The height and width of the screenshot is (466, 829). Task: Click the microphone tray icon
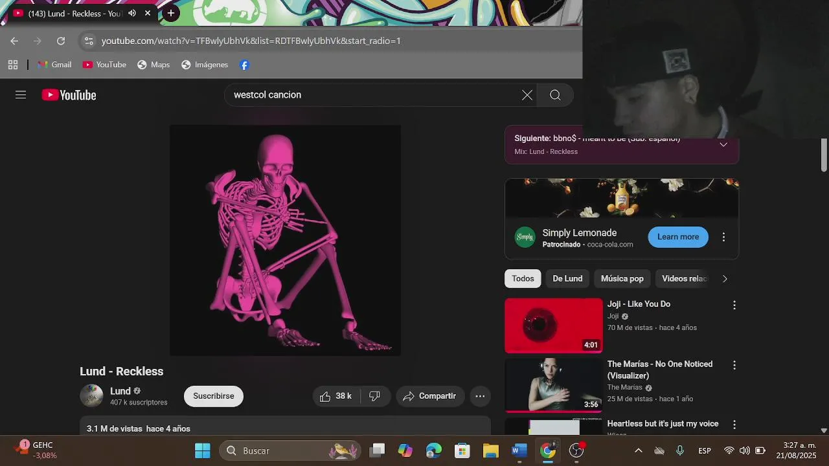pyautogui.click(x=679, y=450)
